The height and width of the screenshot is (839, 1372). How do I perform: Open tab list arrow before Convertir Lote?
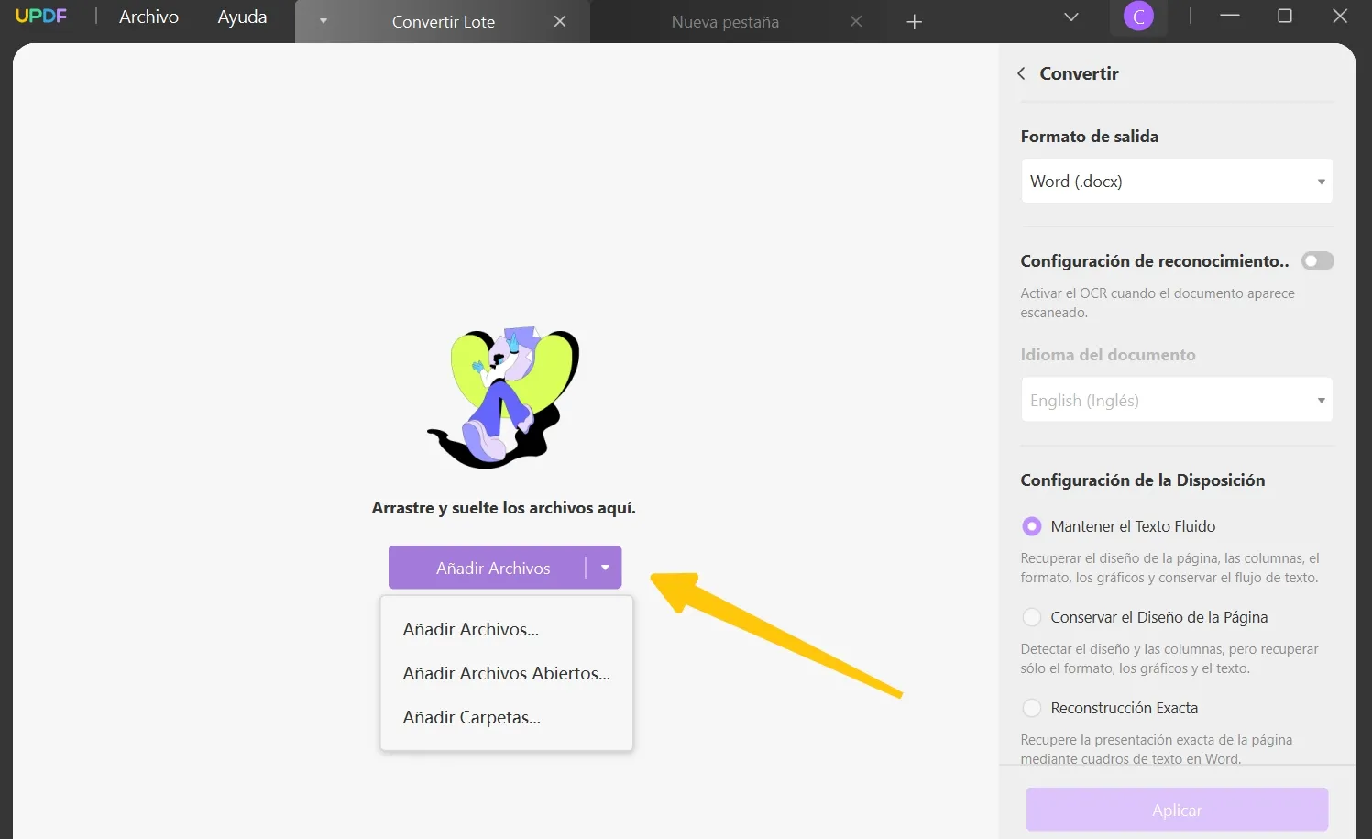click(x=324, y=21)
